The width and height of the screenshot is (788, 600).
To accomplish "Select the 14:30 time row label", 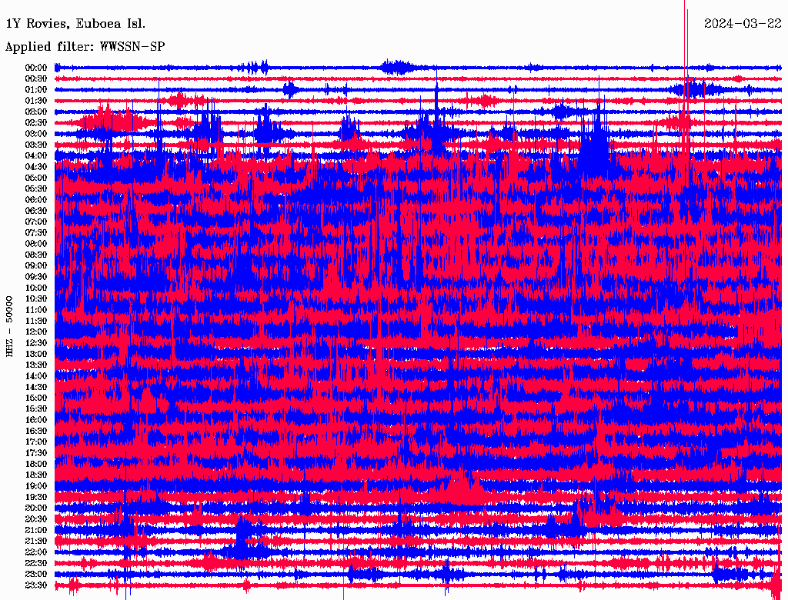I will pyautogui.click(x=36, y=387).
